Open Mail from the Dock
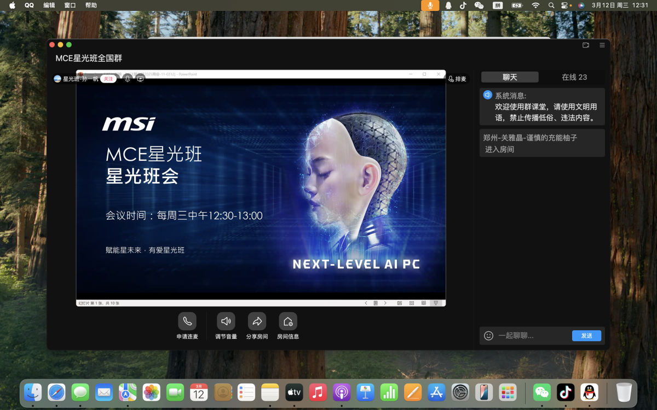Viewport: 657px width, 410px height. 104,392
